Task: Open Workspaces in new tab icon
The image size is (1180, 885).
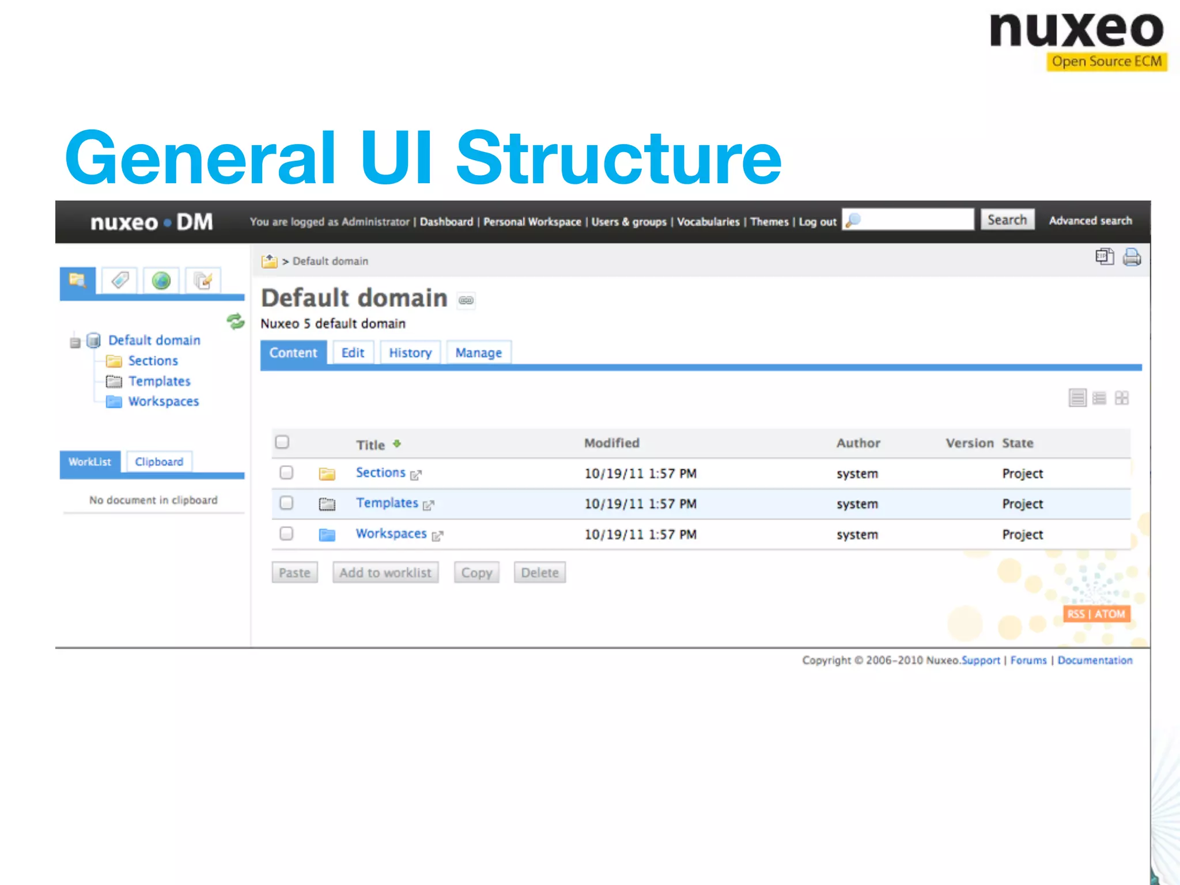Action: (437, 536)
